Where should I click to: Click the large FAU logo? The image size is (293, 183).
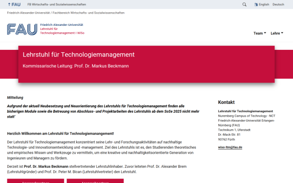22,29
